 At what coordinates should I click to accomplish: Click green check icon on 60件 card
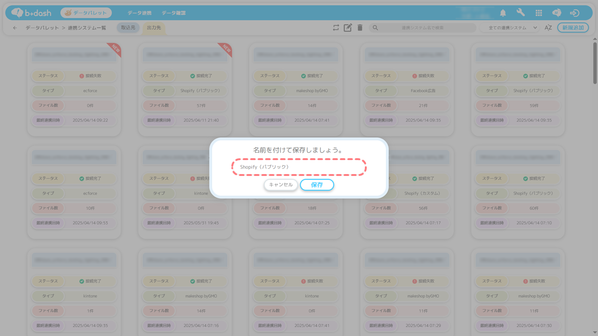tap(525, 178)
